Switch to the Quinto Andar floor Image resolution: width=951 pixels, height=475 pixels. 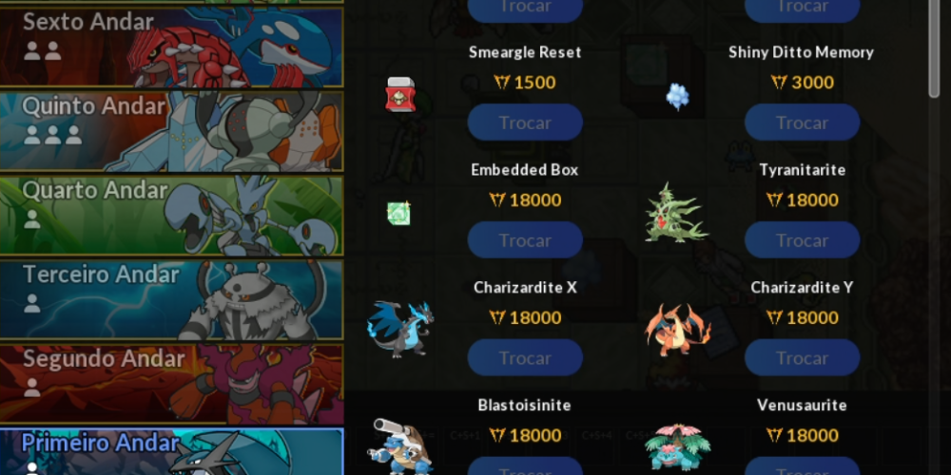point(171,131)
